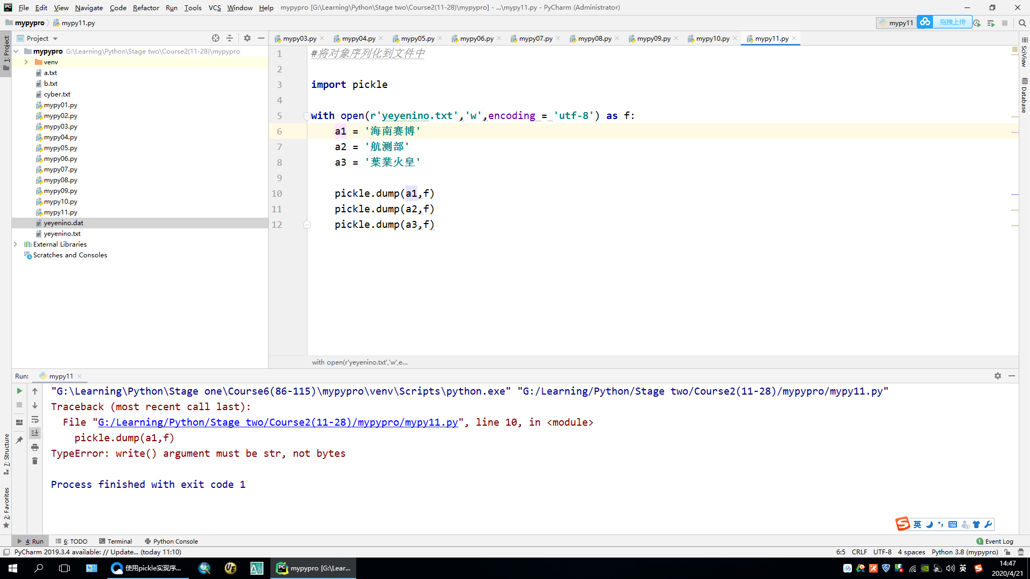The width and height of the screenshot is (1030, 579).
Task: Change file encoding UTF-8 in status bar
Action: point(882,552)
